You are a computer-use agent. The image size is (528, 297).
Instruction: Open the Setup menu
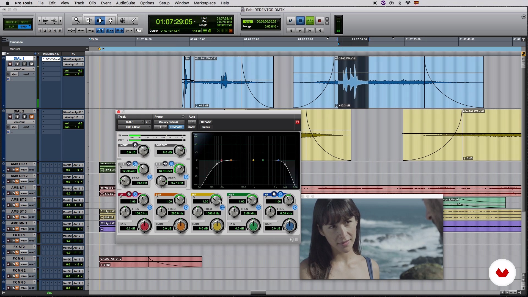tap(164, 3)
